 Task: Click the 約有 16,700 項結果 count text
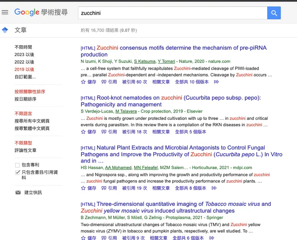(100, 30)
